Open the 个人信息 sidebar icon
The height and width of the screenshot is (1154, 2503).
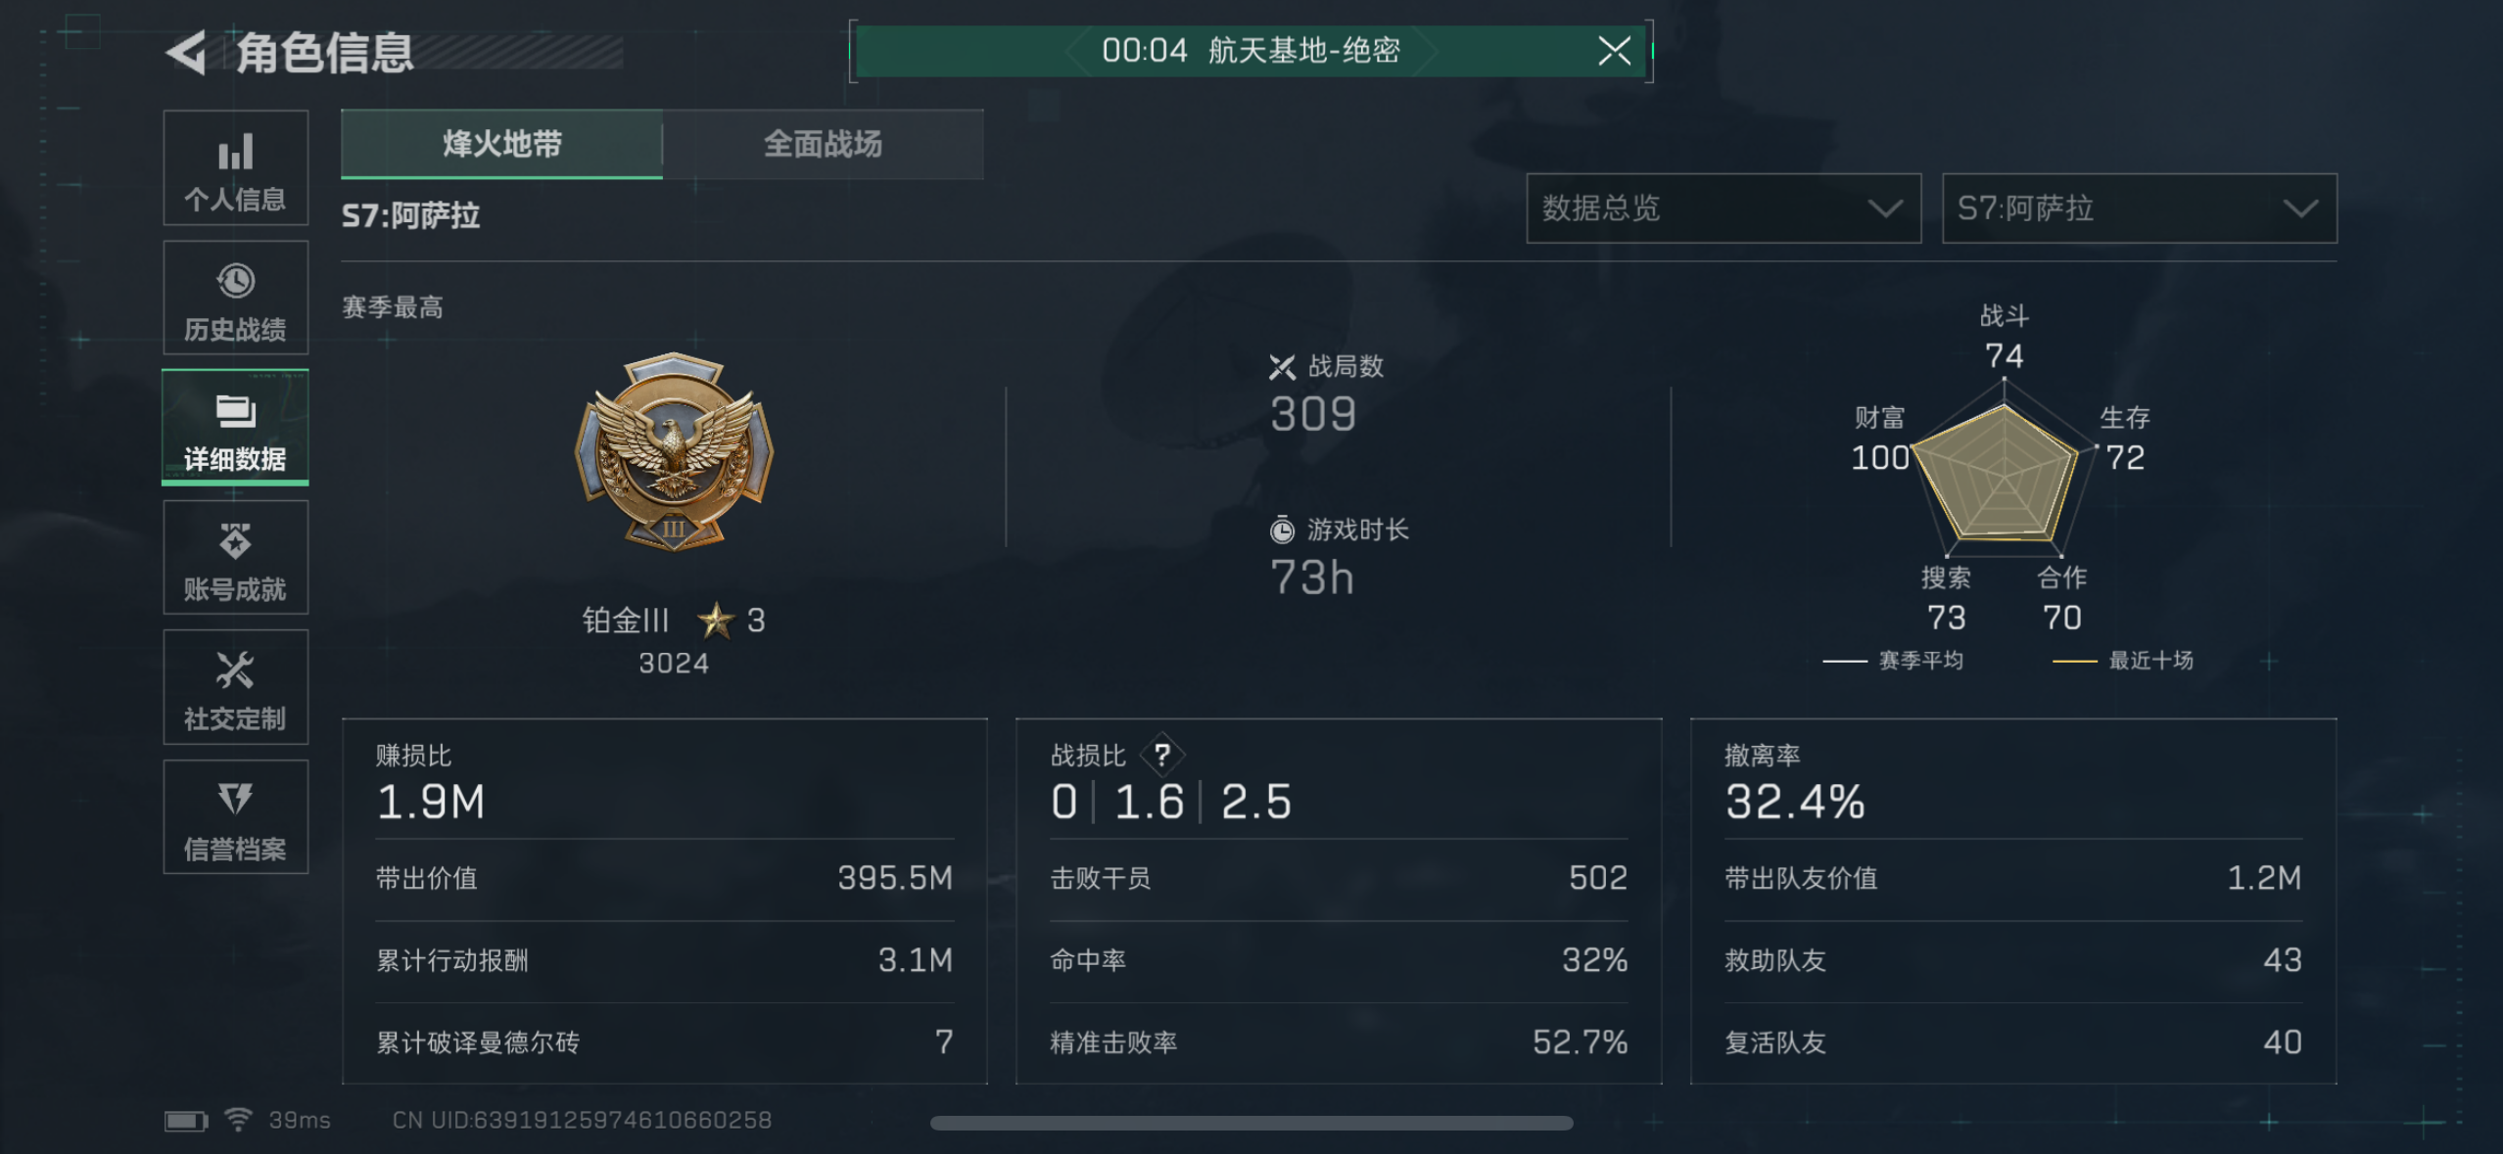click(x=235, y=167)
